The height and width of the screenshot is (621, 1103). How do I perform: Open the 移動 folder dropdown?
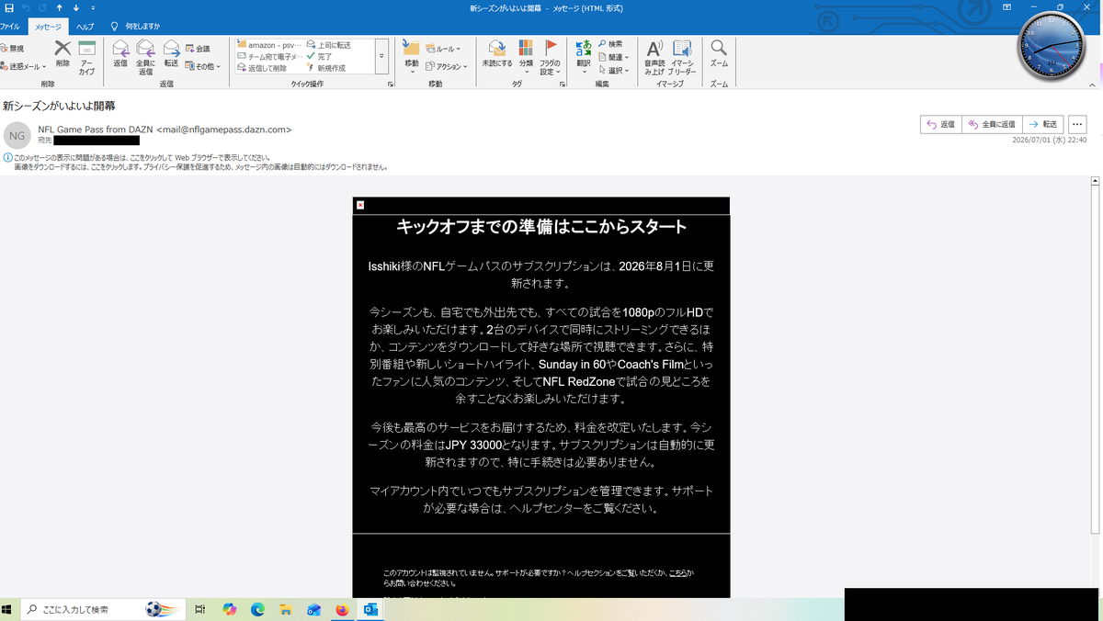coord(411,57)
